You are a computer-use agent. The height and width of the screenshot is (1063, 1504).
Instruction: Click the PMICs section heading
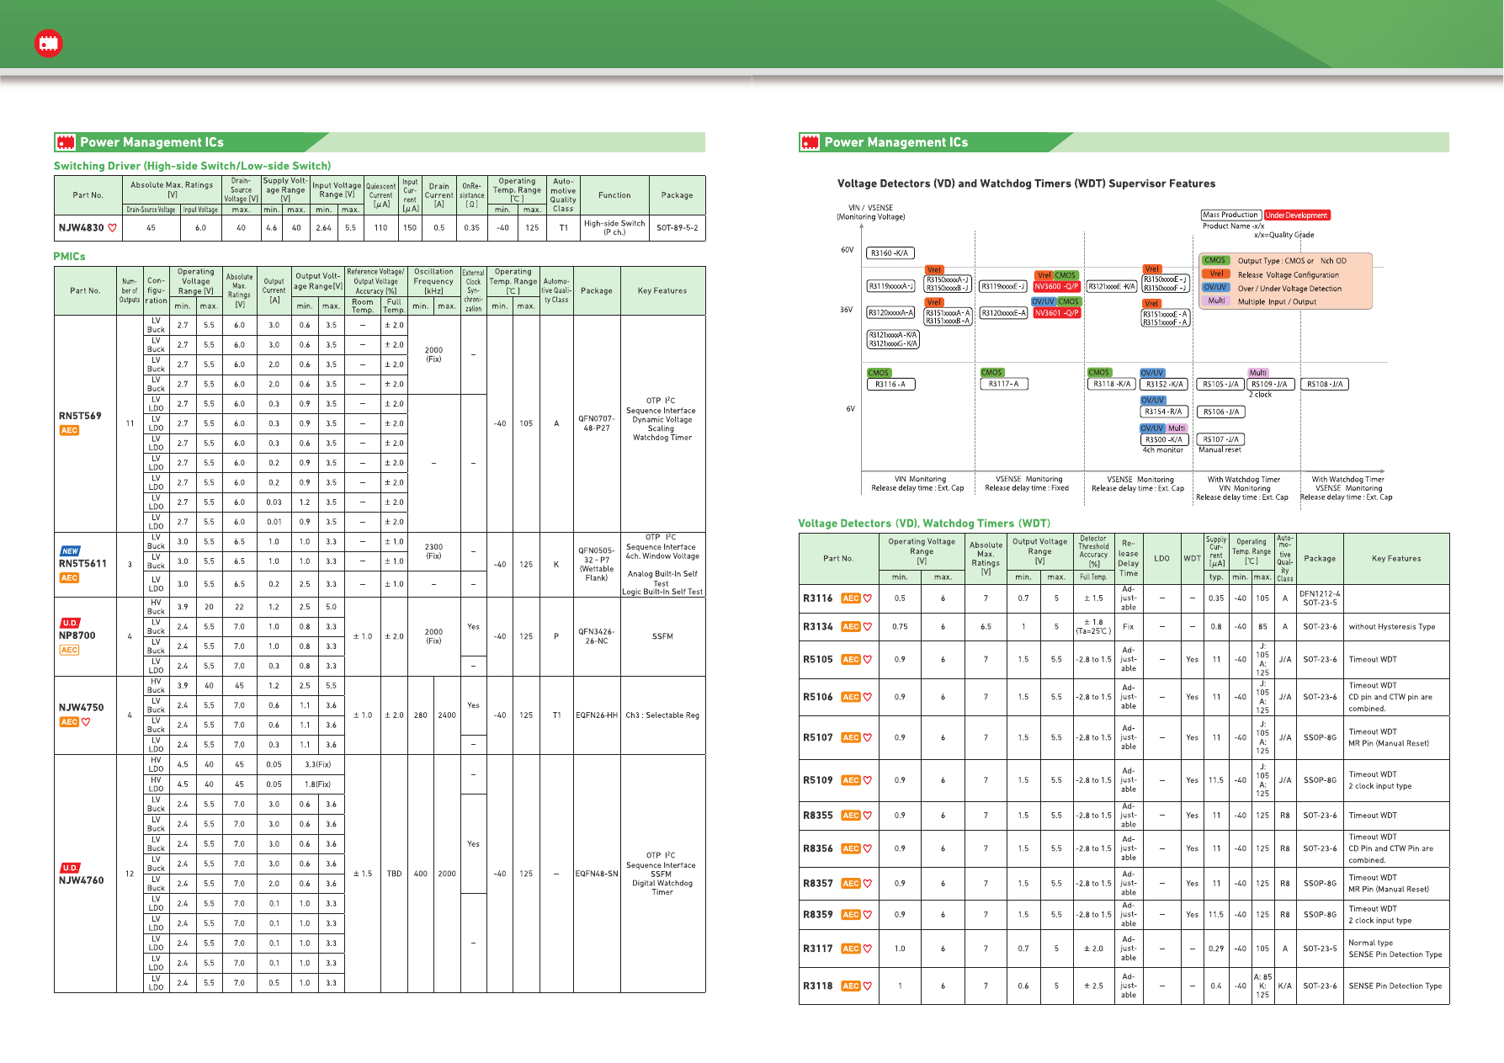click(x=69, y=257)
